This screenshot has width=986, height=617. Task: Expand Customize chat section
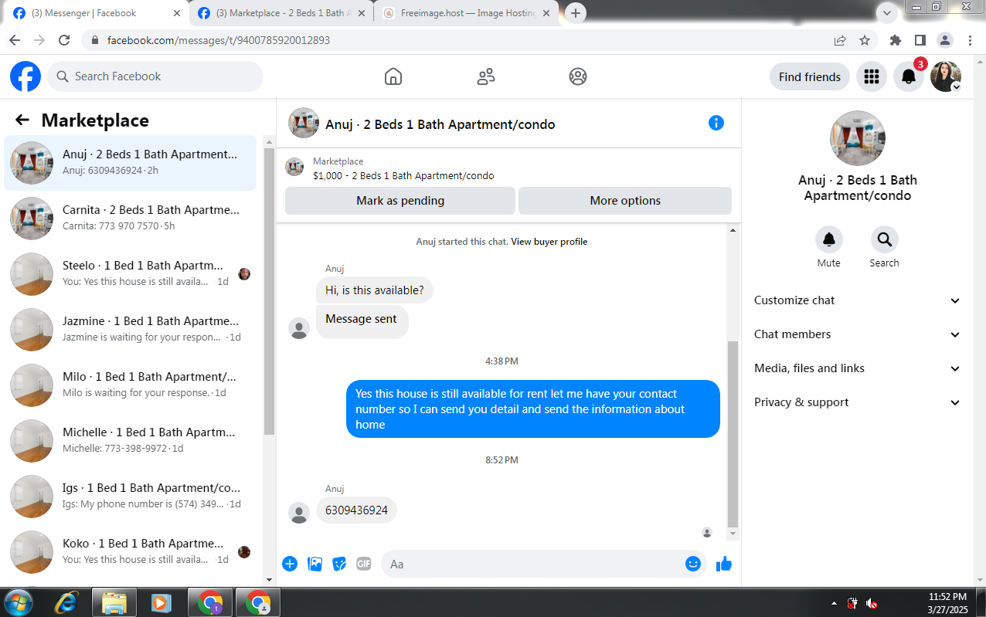858,300
